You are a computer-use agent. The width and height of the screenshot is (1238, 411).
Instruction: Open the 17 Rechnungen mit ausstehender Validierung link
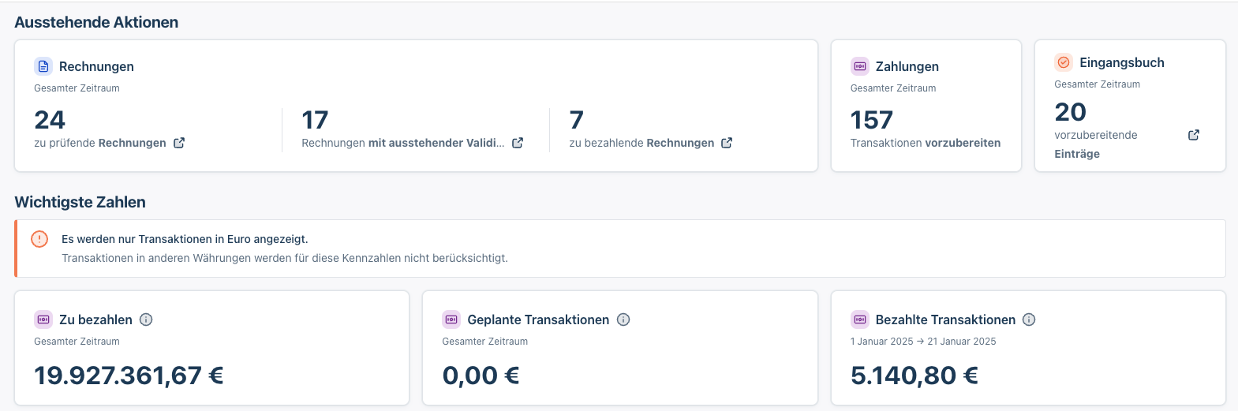tap(413, 129)
